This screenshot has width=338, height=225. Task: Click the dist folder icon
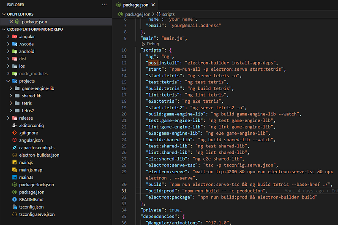click(15, 59)
